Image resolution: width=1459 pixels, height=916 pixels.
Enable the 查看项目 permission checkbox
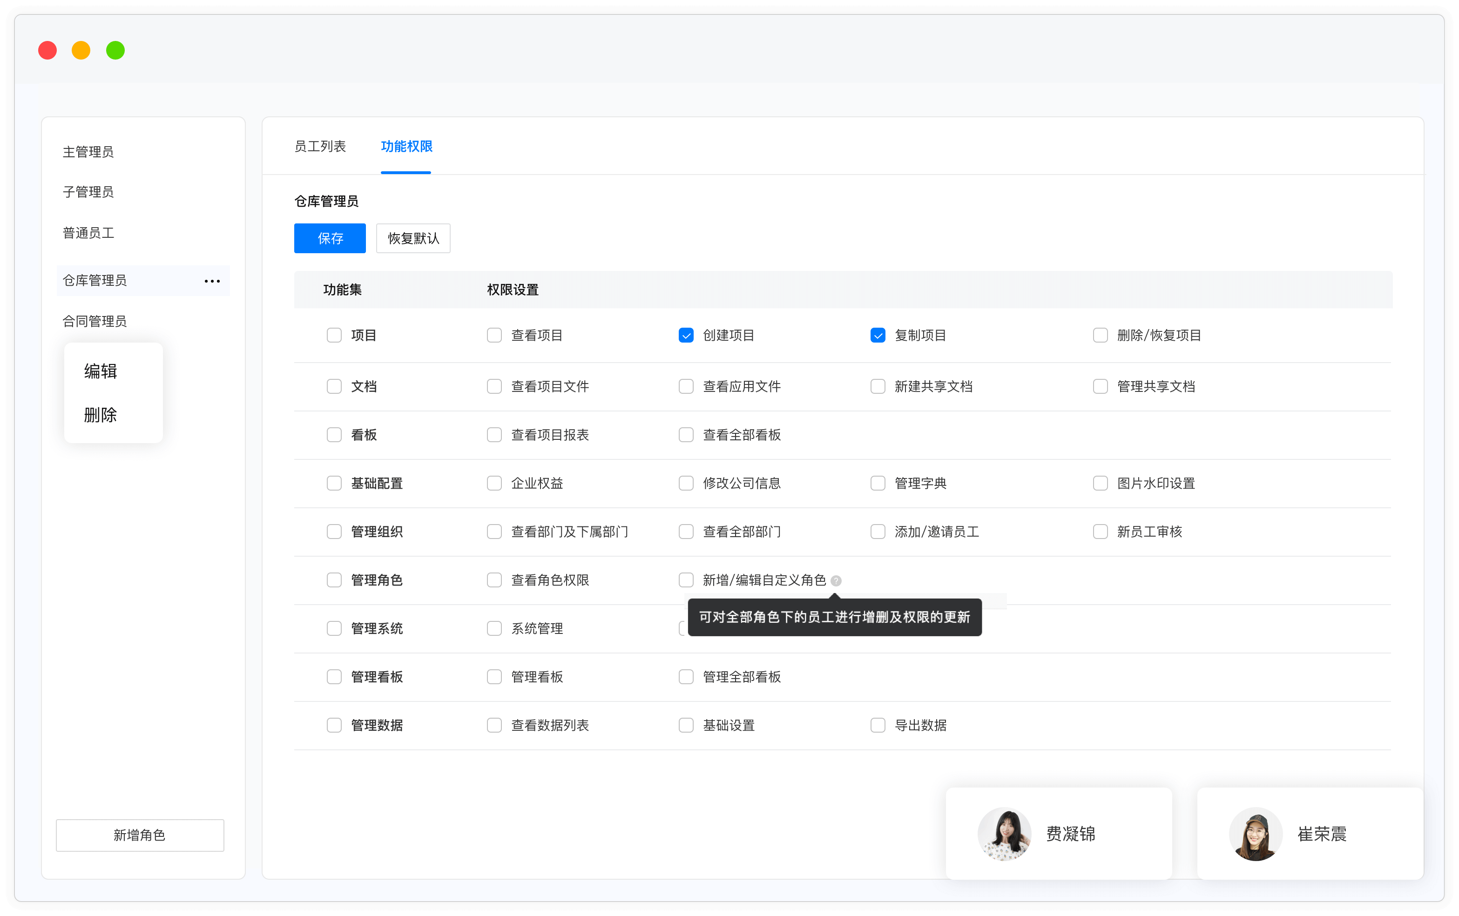point(494,335)
